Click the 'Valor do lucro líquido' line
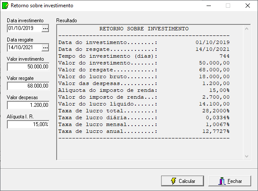This screenshot has width=258, height=191. (x=144, y=104)
